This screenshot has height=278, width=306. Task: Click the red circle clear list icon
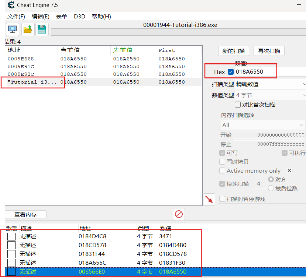click(179, 214)
